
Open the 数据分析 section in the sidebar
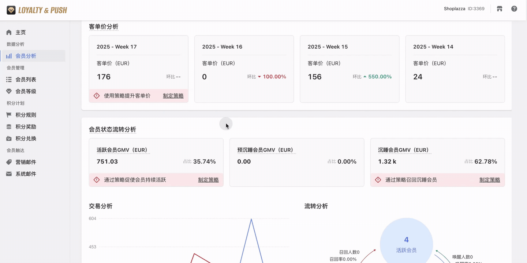coord(15,44)
